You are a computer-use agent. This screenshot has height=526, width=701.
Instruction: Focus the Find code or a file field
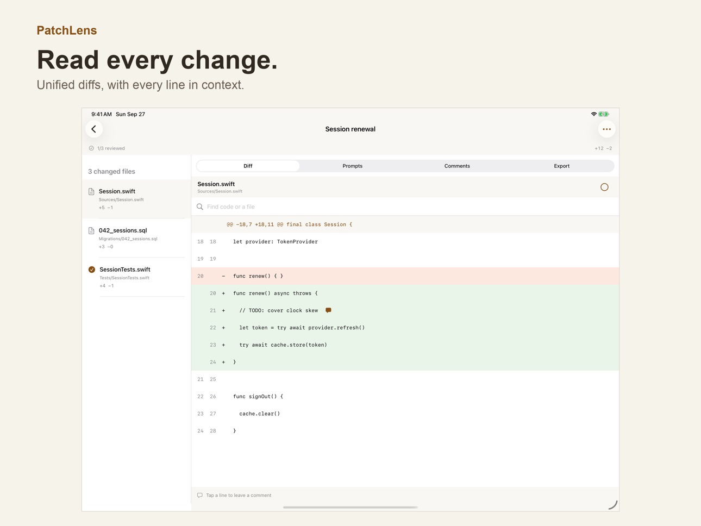coord(405,206)
